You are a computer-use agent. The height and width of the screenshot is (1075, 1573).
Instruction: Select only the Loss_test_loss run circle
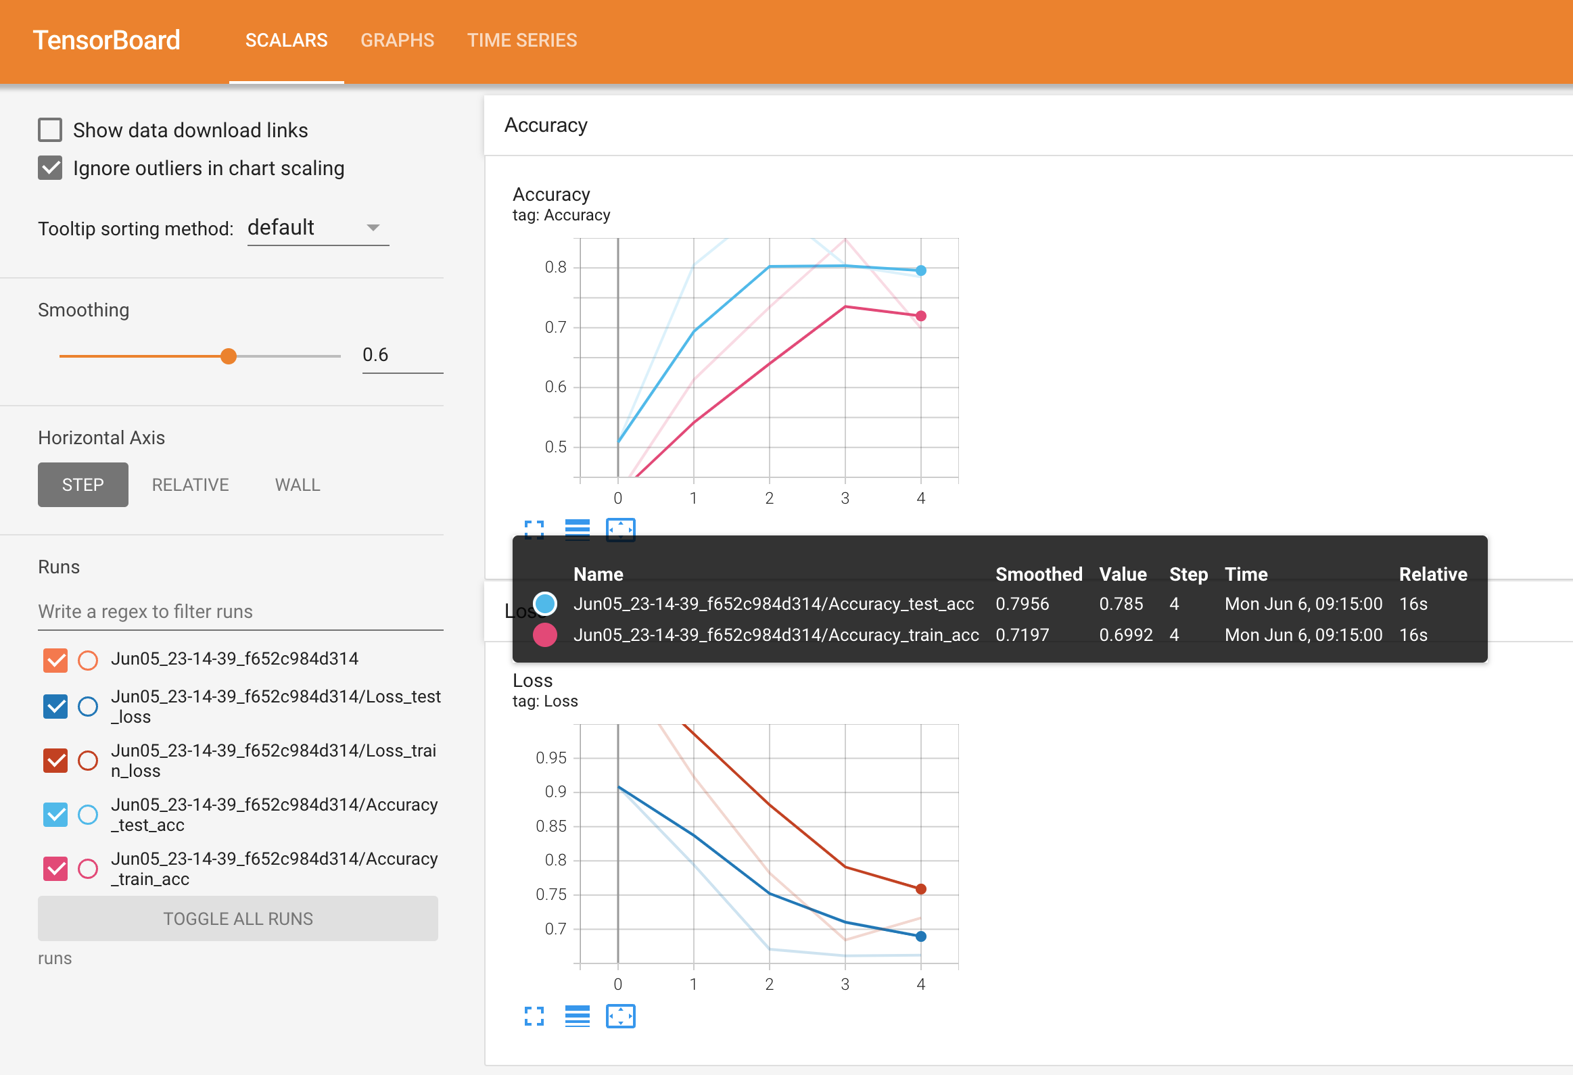88,707
